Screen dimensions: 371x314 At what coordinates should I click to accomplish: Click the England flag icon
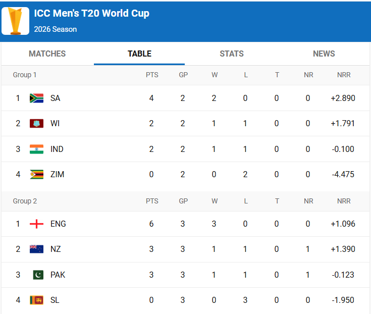coord(36,224)
